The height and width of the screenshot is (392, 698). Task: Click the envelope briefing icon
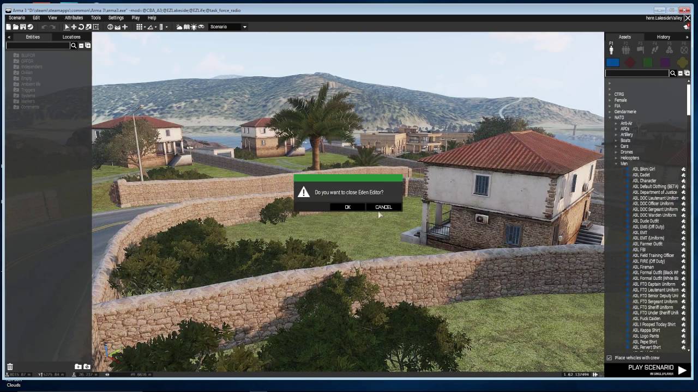pyautogui.click(x=117, y=27)
